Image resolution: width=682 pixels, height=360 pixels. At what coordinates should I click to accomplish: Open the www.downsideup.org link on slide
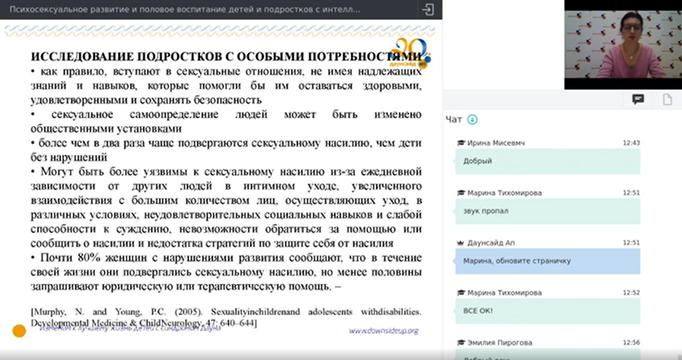[383, 331]
